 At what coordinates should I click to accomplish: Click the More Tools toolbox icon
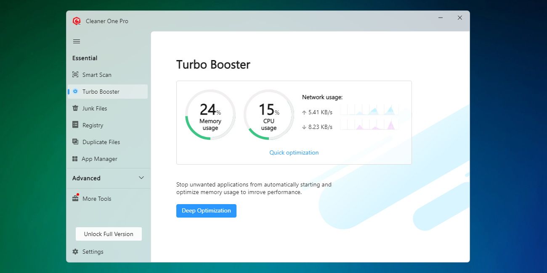click(75, 198)
